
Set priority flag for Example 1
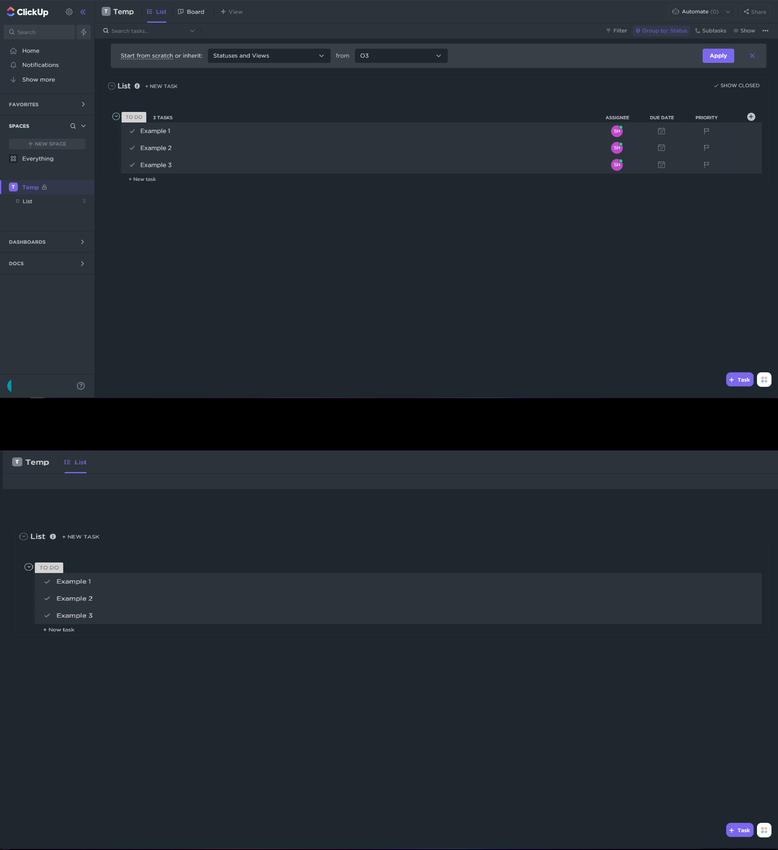[706, 131]
